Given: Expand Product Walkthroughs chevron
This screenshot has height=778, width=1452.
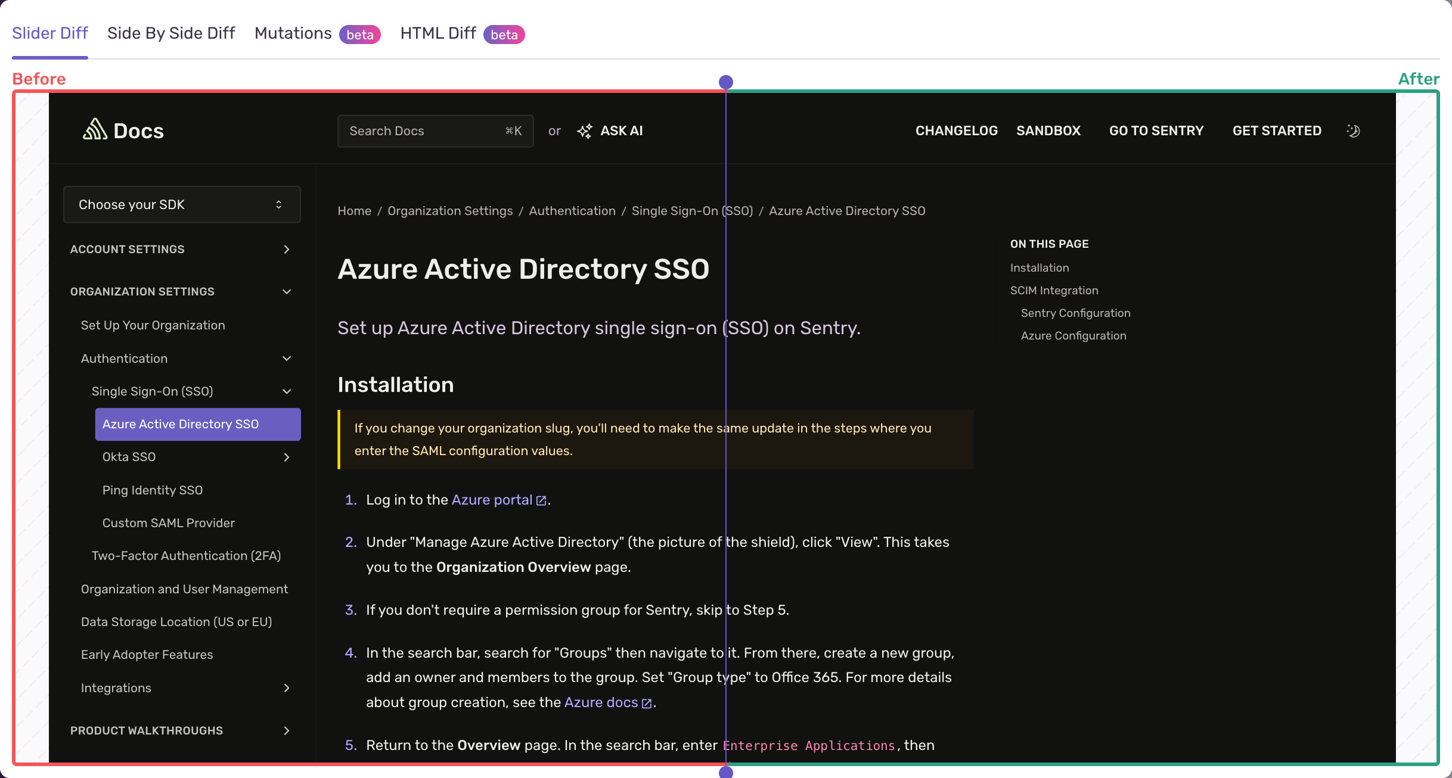Looking at the screenshot, I should 287,731.
